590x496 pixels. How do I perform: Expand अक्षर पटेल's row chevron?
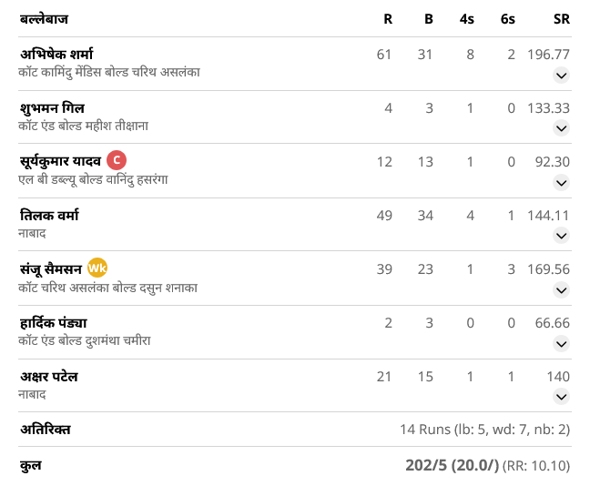pos(561,397)
